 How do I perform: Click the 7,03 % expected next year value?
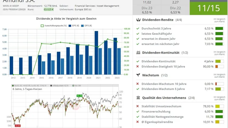[x=209, y=44]
